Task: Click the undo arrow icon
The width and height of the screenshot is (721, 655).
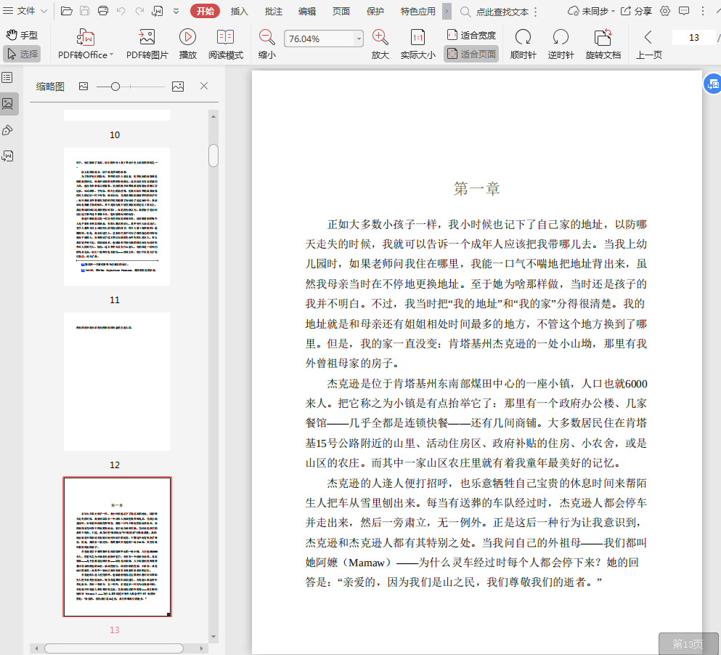Action: click(x=121, y=11)
